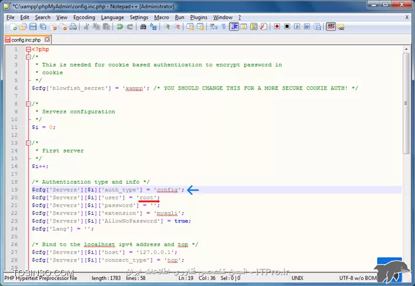Close the config.inc.php tab
Image resolution: width=415 pixels, height=286 pixels.
47,39
